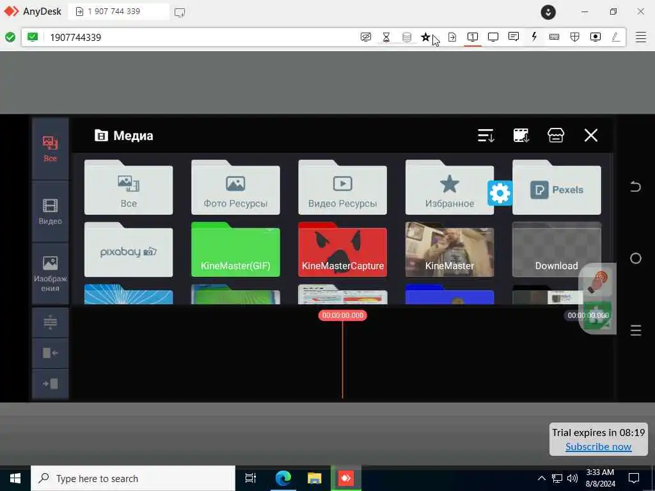This screenshot has height=491, width=655.
Task: Open the AnyDesk whiteboard pencil icon
Action: click(x=615, y=37)
